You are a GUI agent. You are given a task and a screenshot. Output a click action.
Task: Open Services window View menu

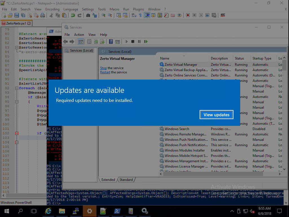tap(92, 35)
